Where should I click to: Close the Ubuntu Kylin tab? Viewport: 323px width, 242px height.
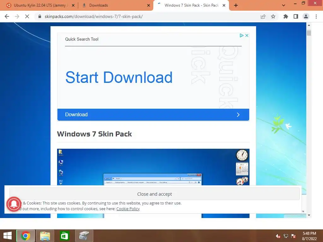click(73, 5)
